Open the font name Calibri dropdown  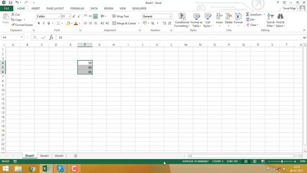59,16
